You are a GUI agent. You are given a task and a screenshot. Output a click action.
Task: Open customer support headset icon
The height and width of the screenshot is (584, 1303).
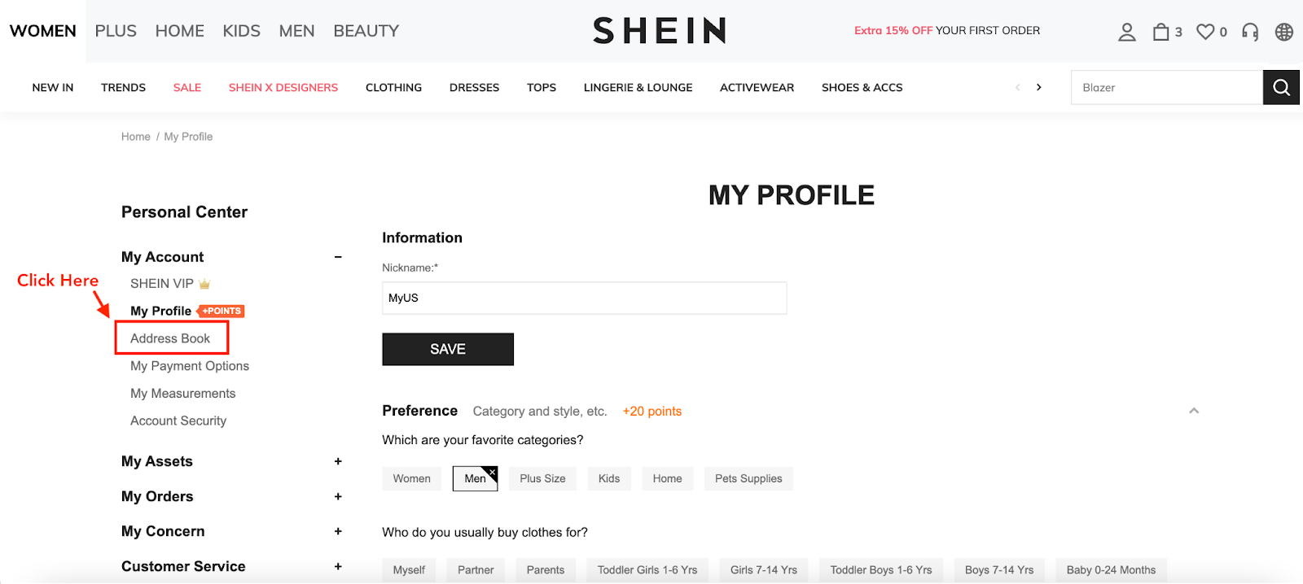tap(1248, 32)
